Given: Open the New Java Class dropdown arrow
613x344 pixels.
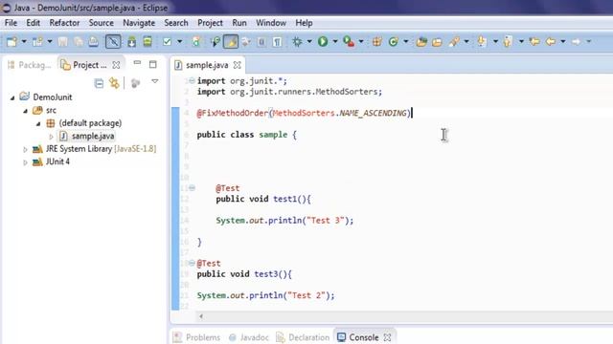Looking at the screenshot, I should click(406, 41).
